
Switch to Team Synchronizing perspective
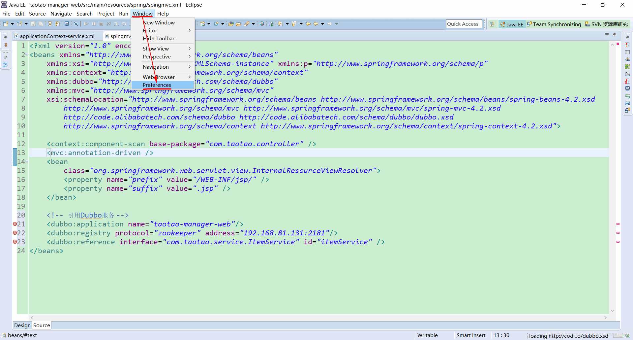[554, 24]
